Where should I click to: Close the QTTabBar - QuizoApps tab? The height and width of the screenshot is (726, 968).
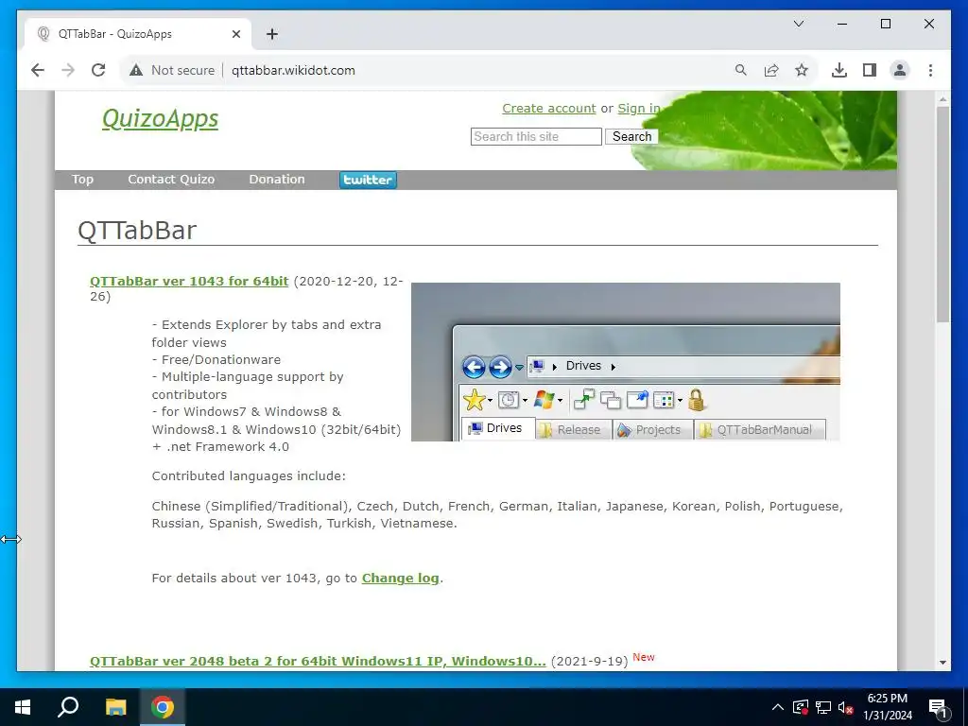(235, 34)
